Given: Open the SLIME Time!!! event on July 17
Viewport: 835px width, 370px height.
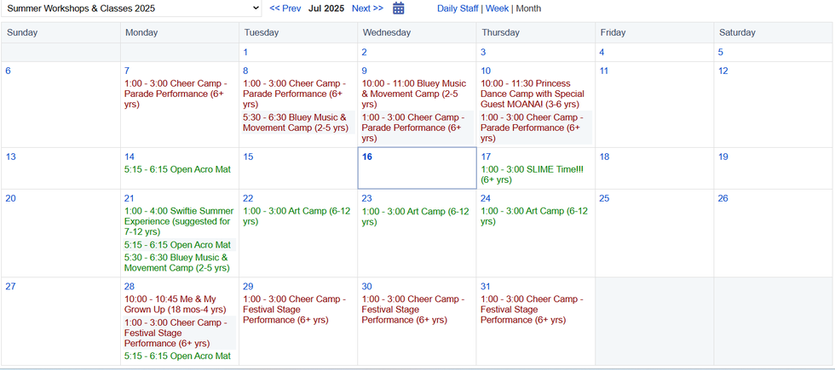Looking at the screenshot, I should tap(533, 174).
